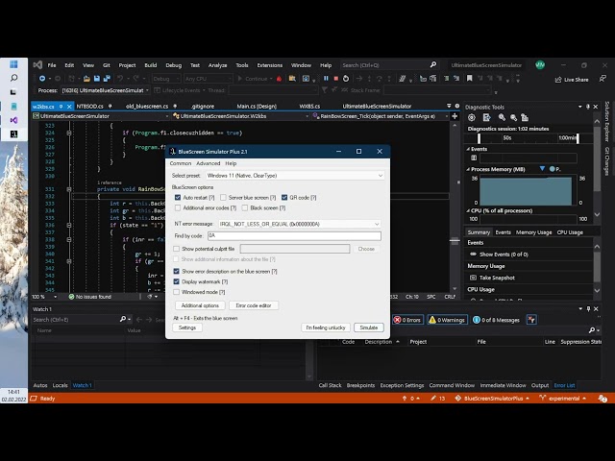Restart debugging with the circular arrow icon

346,79
